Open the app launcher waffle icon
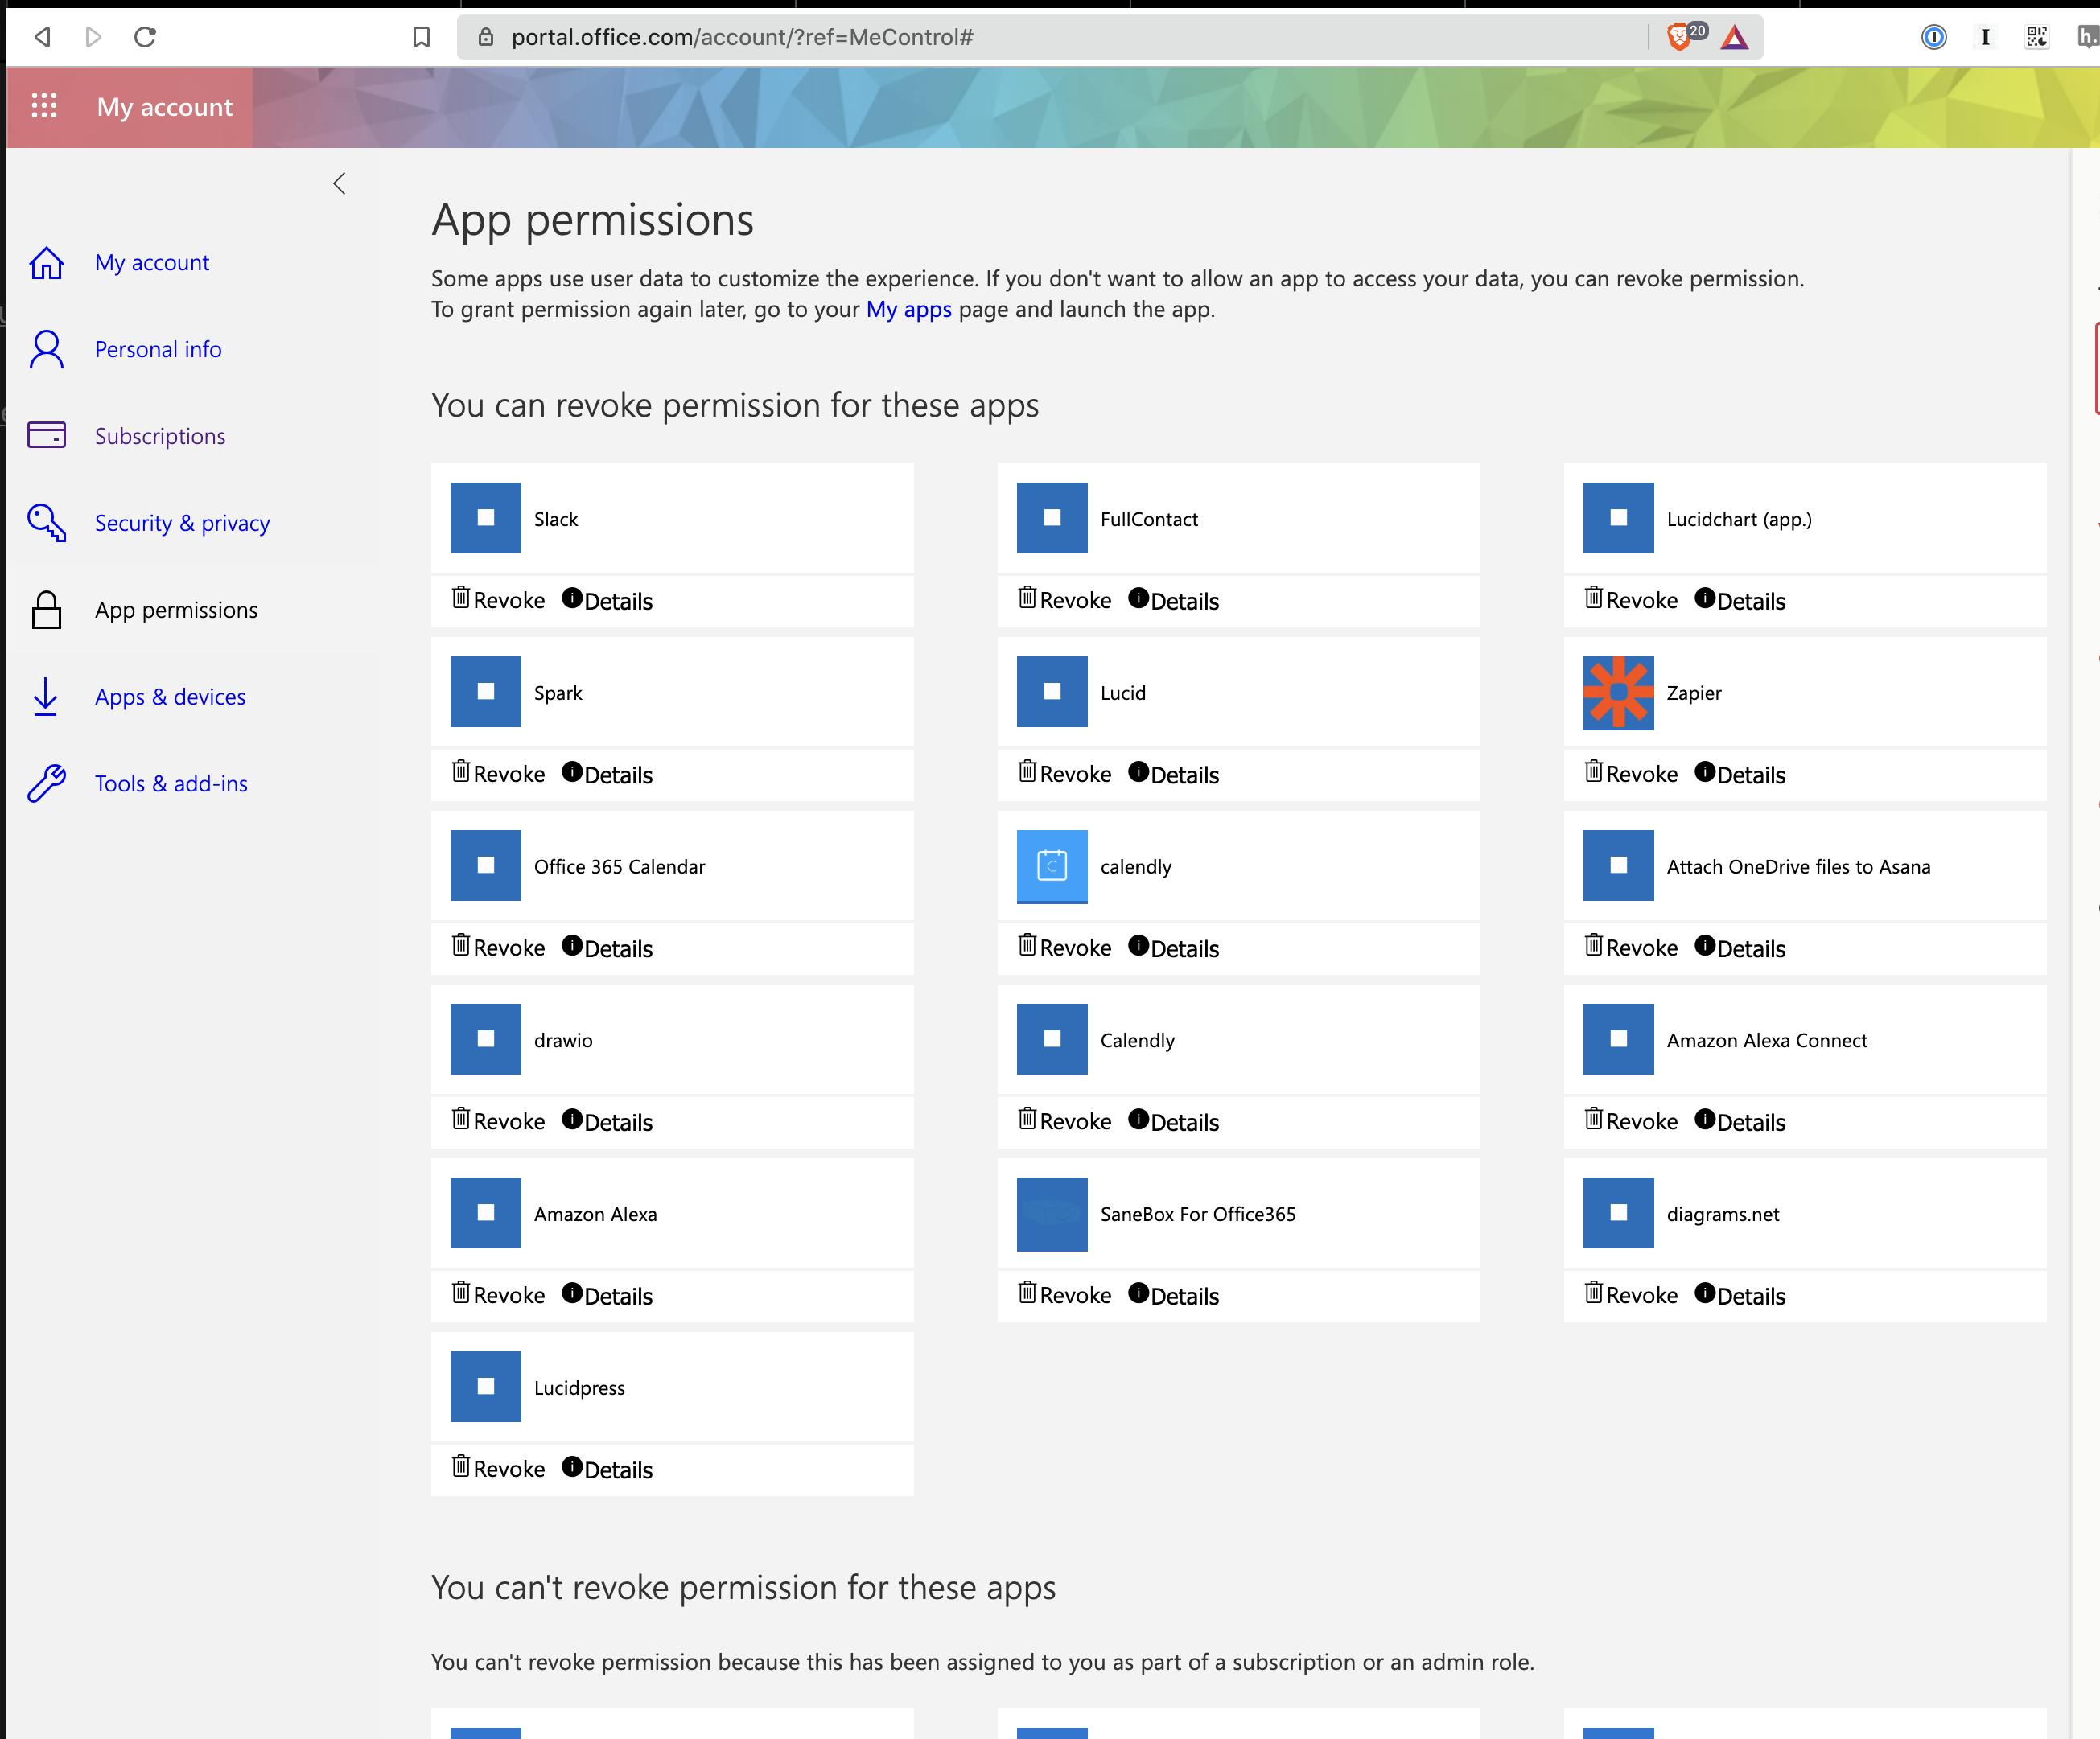This screenshot has width=2100, height=1739. click(x=44, y=106)
